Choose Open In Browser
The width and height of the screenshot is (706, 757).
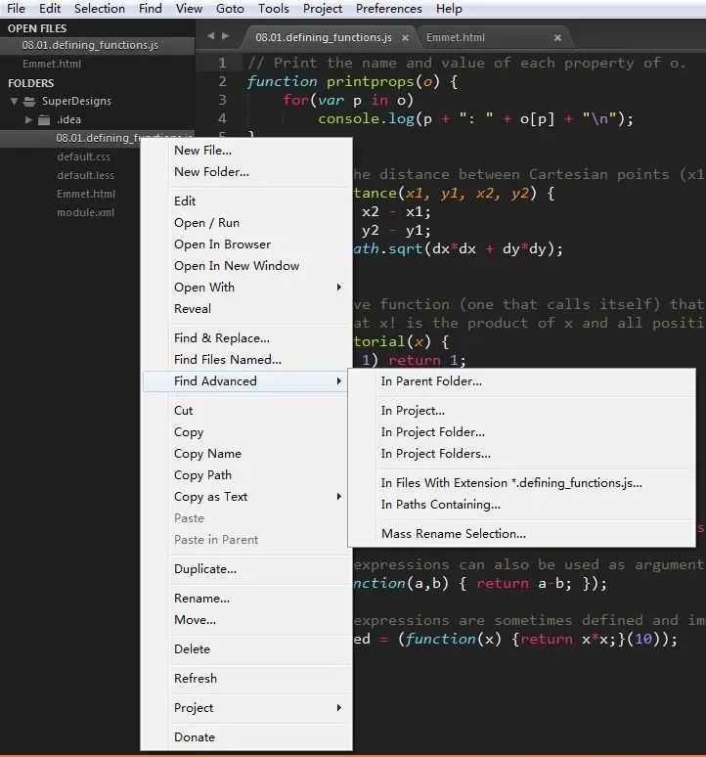pos(246,245)
